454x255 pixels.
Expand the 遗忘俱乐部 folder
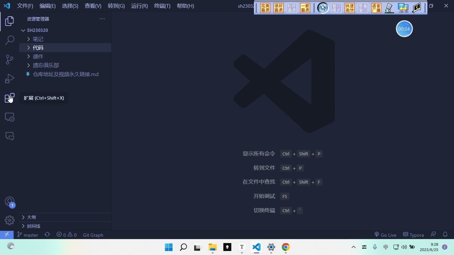click(x=65, y=65)
